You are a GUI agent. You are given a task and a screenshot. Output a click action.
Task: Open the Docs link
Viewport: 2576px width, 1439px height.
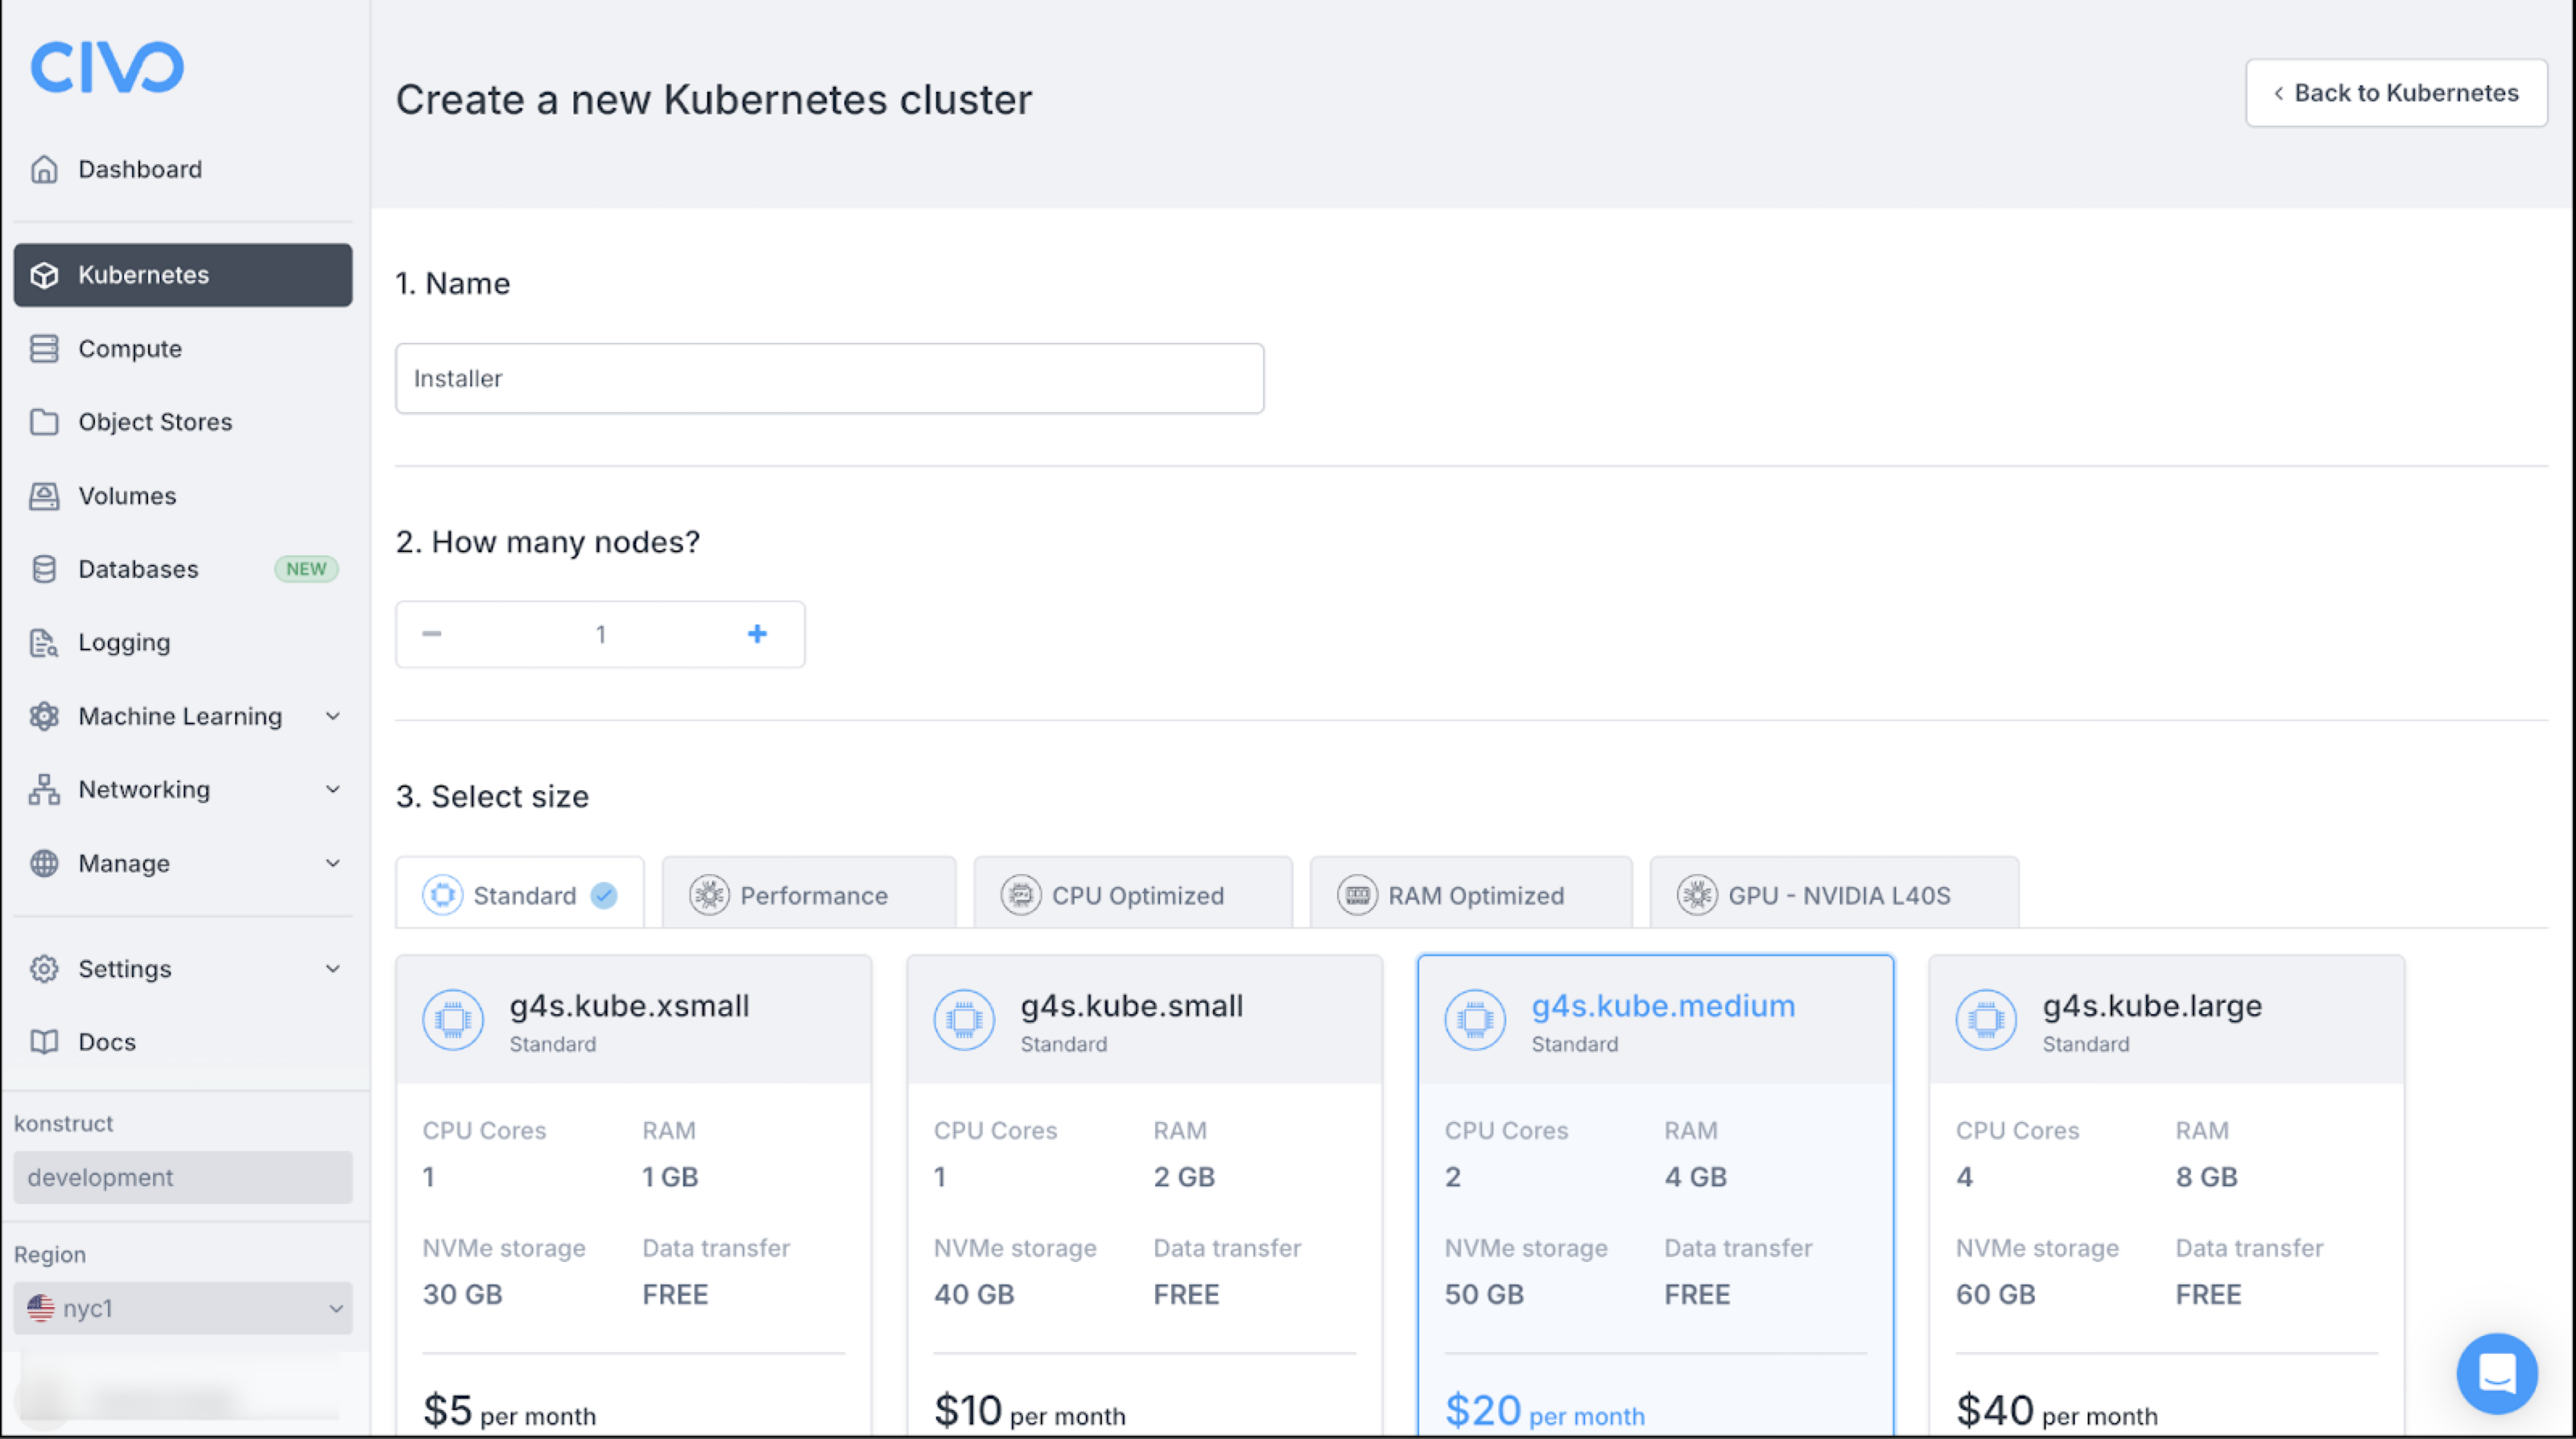pyautogui.click(x=183, y=1042)
